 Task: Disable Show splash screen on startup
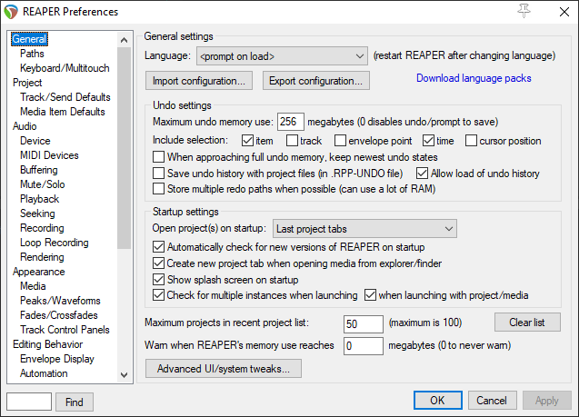pyautogui.click(x=160, y=280)
